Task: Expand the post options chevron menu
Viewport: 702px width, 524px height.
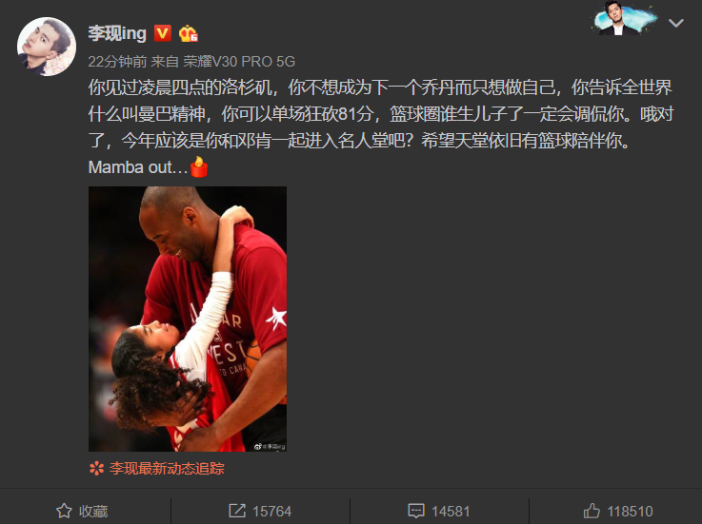Action: [x=675, y=23]
